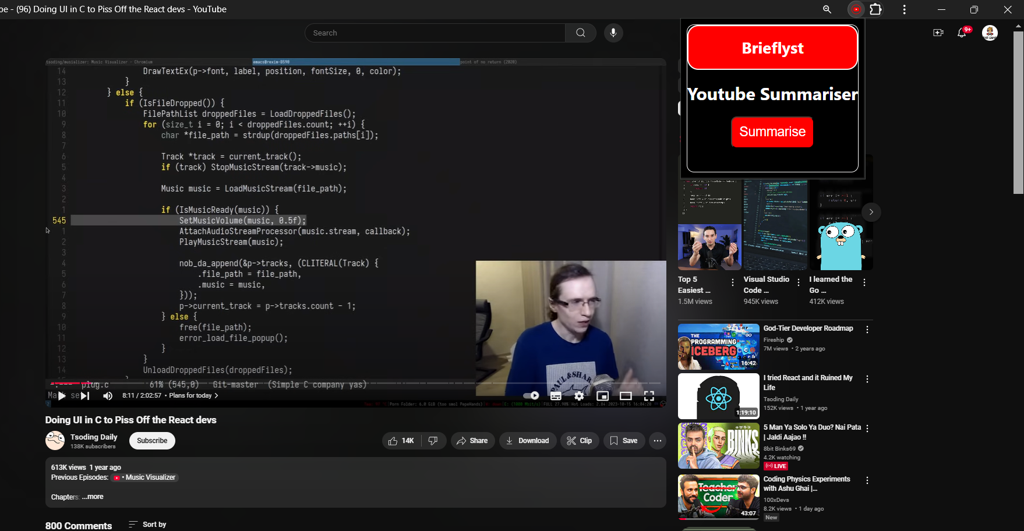Image resolution: width=1024 pixels, height=531 pixels.
Task: Open the Create video icon
Action: click(x=938, y=33)
